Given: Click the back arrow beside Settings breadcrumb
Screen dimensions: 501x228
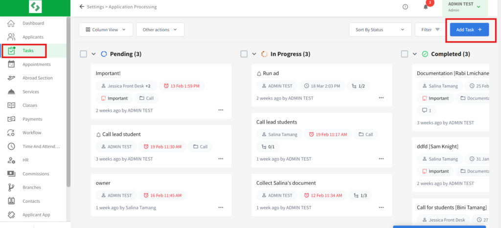Looking at the screenshot, I should coord(82,7).
